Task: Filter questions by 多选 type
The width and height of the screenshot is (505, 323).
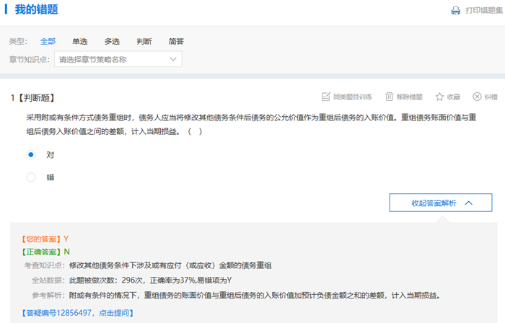Action: [x=112, y=41]
